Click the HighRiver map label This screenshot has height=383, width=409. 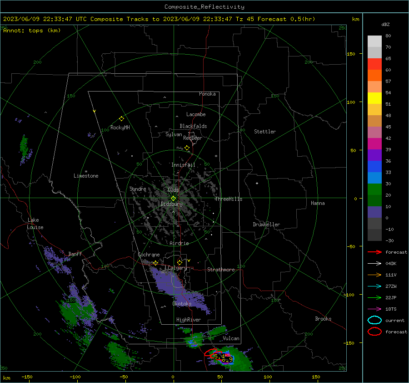[x=188, y=320]
